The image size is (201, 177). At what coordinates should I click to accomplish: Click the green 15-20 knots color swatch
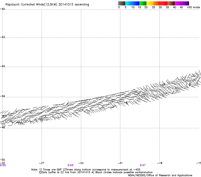pyautogui.click(x=143, y=3)
